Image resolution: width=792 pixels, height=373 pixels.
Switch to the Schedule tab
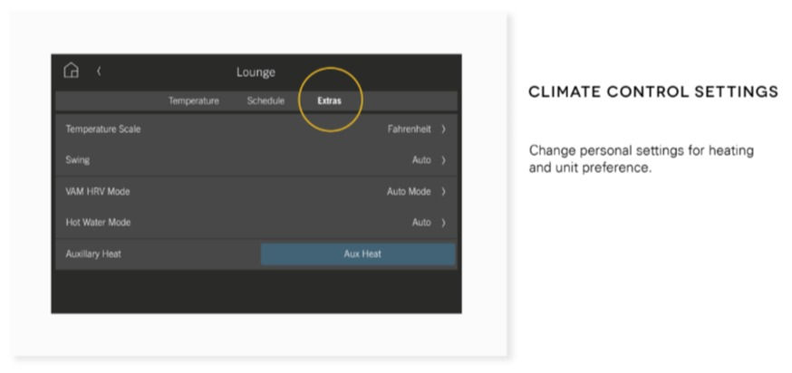[266, 101]
